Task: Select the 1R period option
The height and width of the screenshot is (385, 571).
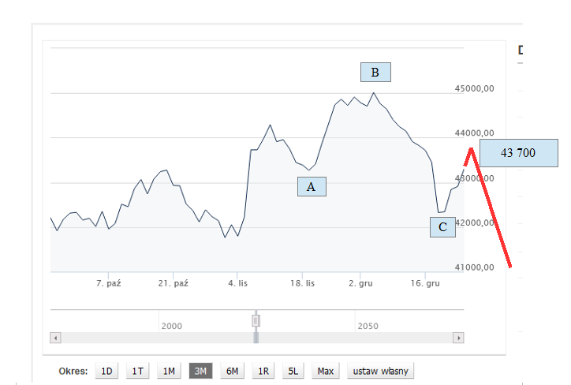Action: click(x=263, y=371)
